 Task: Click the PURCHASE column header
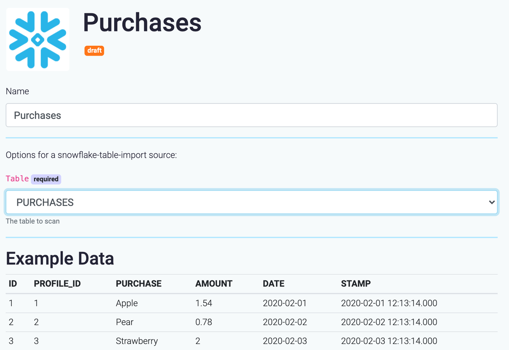pyautogui.click(x=139, y=284)
